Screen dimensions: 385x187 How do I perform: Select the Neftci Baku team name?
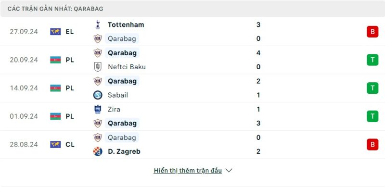pyautogui.click(x=127, y=67)
